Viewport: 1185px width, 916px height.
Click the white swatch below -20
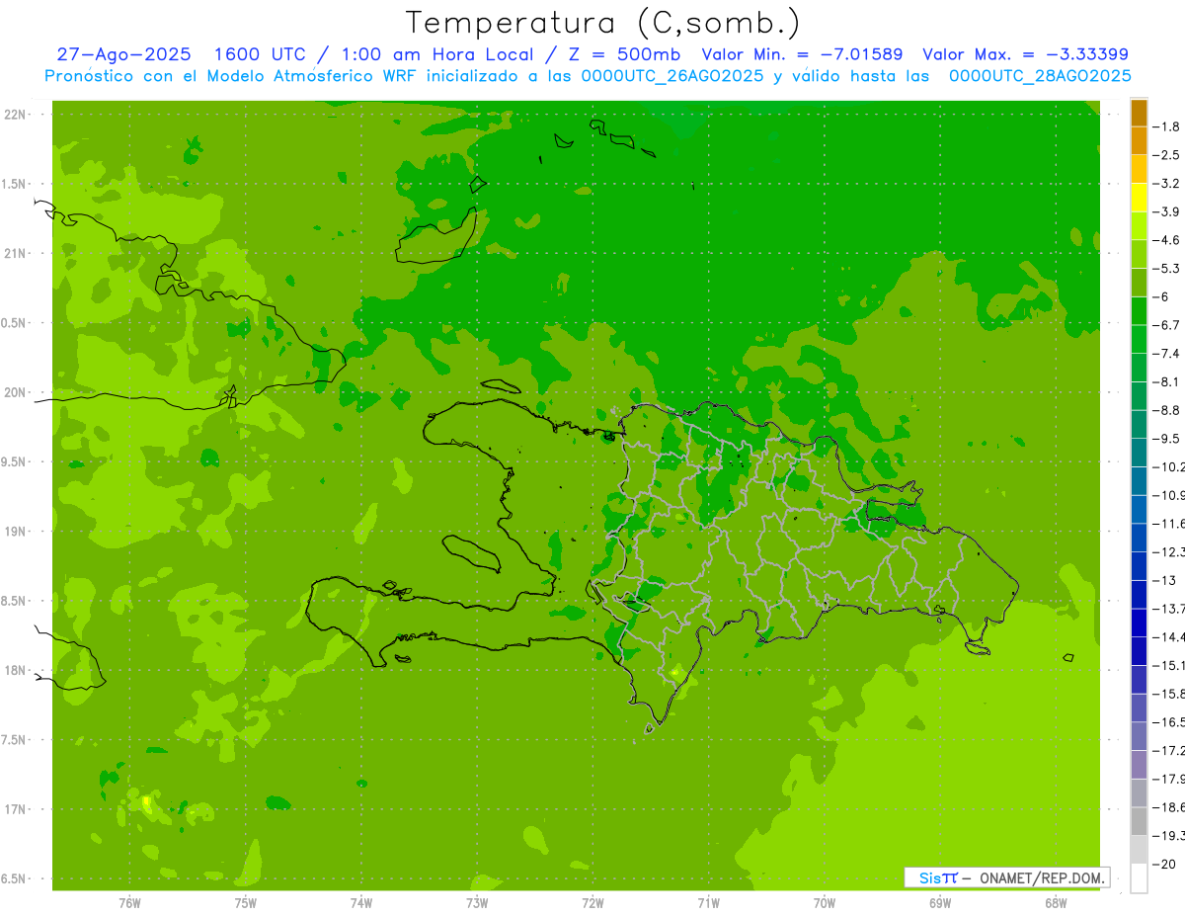click(1139, 878)
